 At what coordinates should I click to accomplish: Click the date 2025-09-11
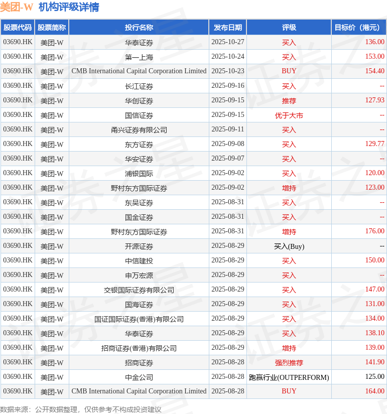pyautogui.click(x=228, y=129)
